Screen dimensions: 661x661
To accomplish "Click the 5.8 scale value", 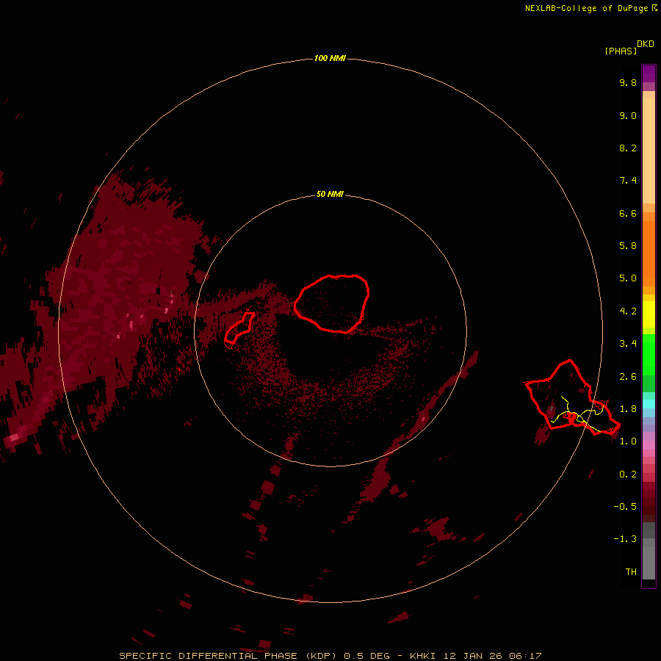I will [x=628, y=246].
